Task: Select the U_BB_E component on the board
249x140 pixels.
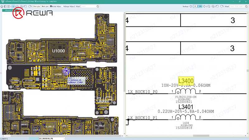Action: pos(49,127)
